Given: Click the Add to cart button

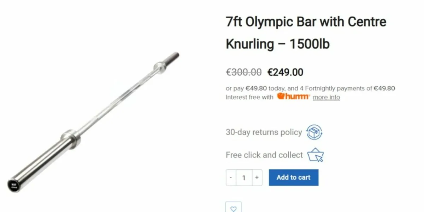Looking at the screenshot, I should [x=293, y=177].
